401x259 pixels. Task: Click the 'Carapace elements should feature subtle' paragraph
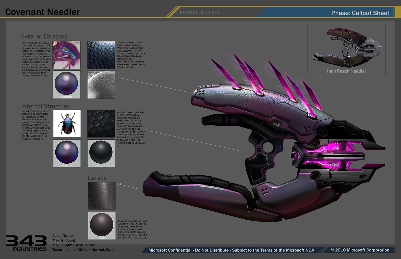(131, 55)
